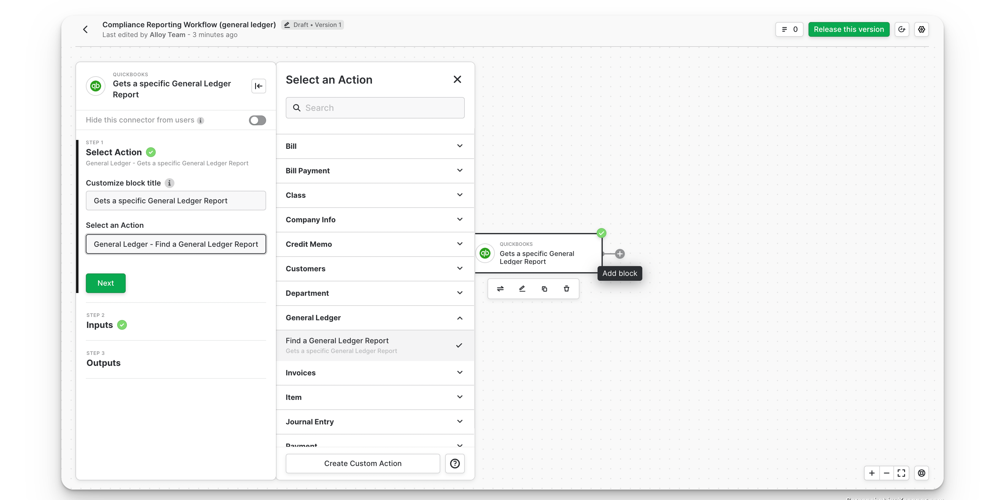Click the back arrow to leave the workflow
This screenshot has height=500, width=1005.
(x=86, y=29)
